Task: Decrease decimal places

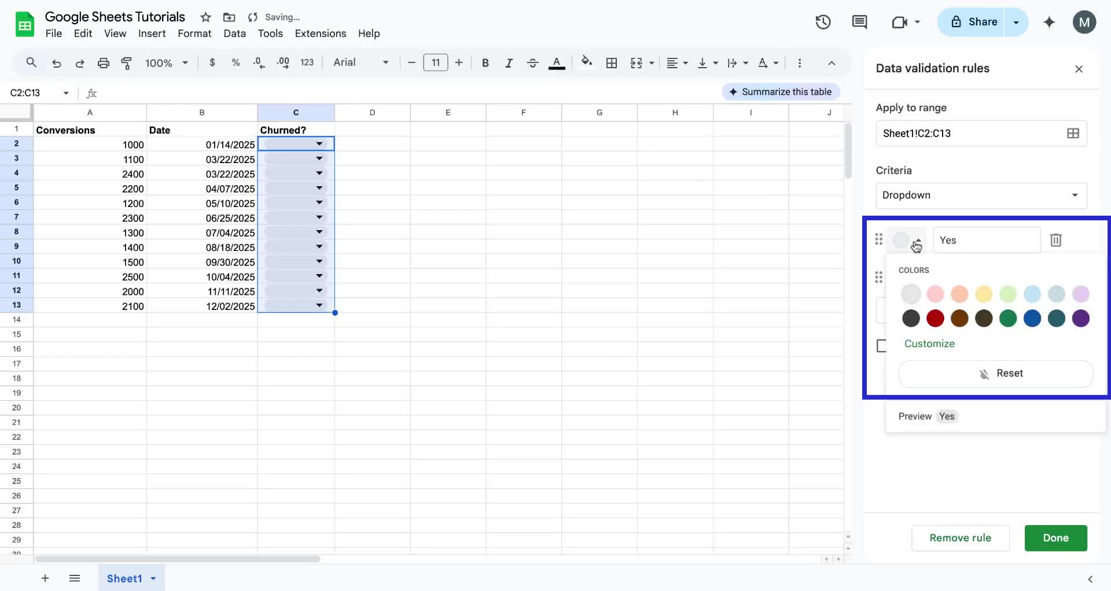Action: (259, 63)
